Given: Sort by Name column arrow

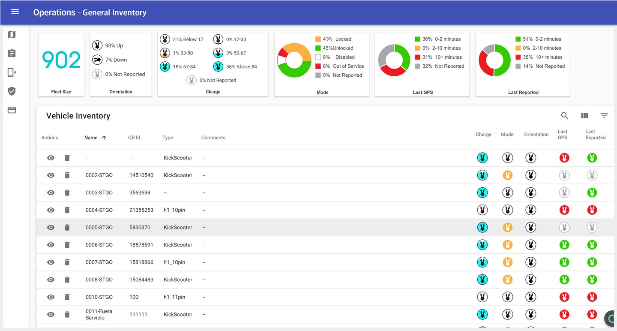Looking at the screenshot, I should tap(104, 138).
